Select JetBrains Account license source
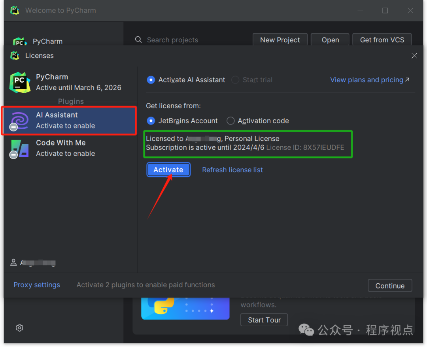 tap(182, 121)
